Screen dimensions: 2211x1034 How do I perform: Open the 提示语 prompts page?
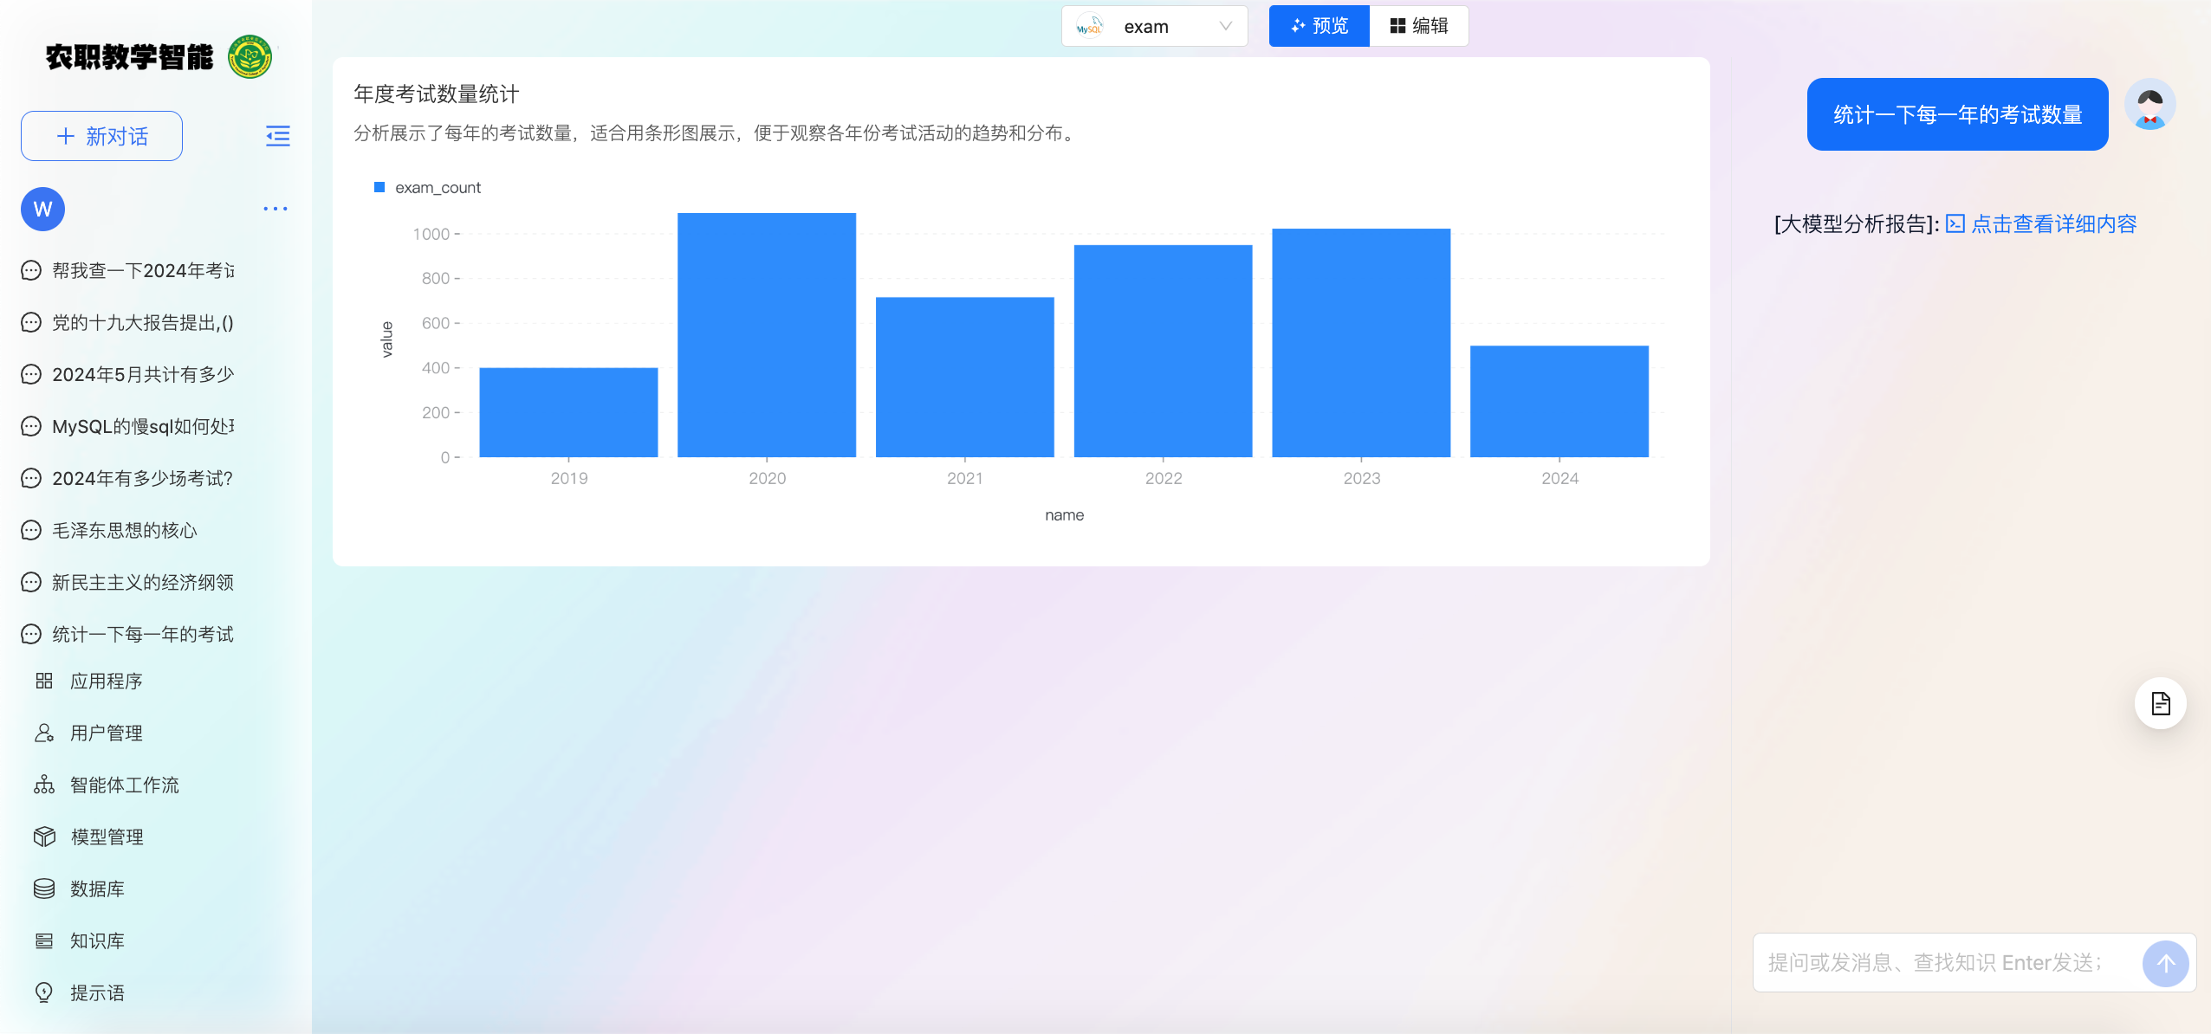coord(97,992)
